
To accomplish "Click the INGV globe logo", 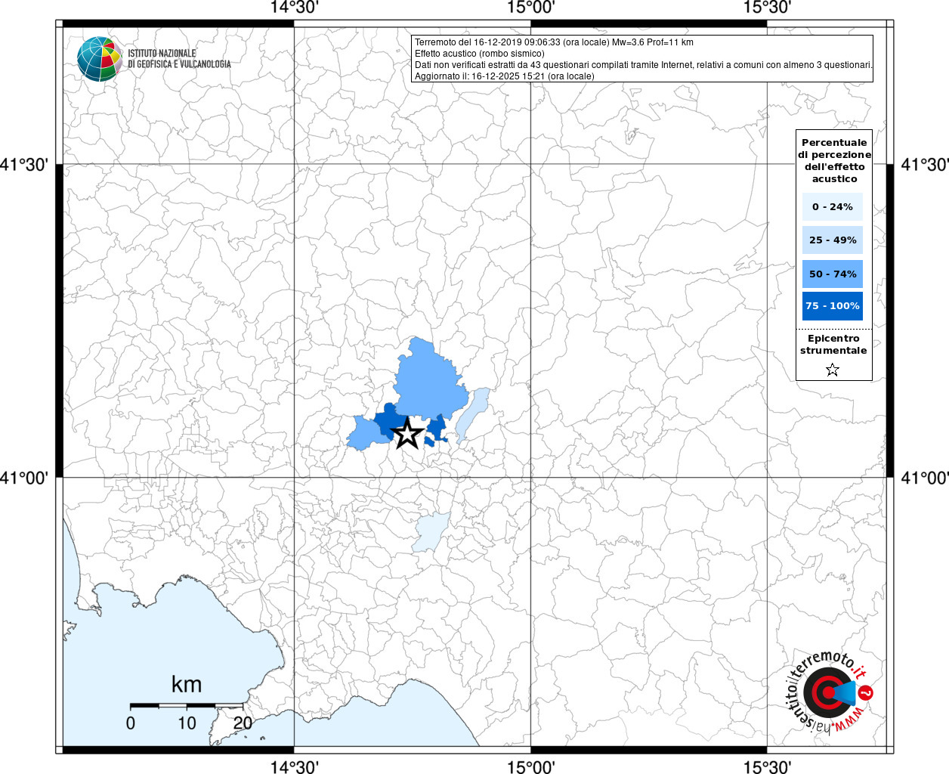I will click(100, 58).
